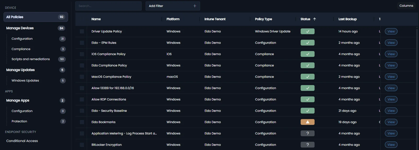Click the plus icon in Add Filter
The width and height of the screenshot is (419, 150).
tap(195, 6)
